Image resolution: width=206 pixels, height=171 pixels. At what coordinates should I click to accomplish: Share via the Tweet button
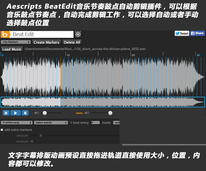(182, 33)
